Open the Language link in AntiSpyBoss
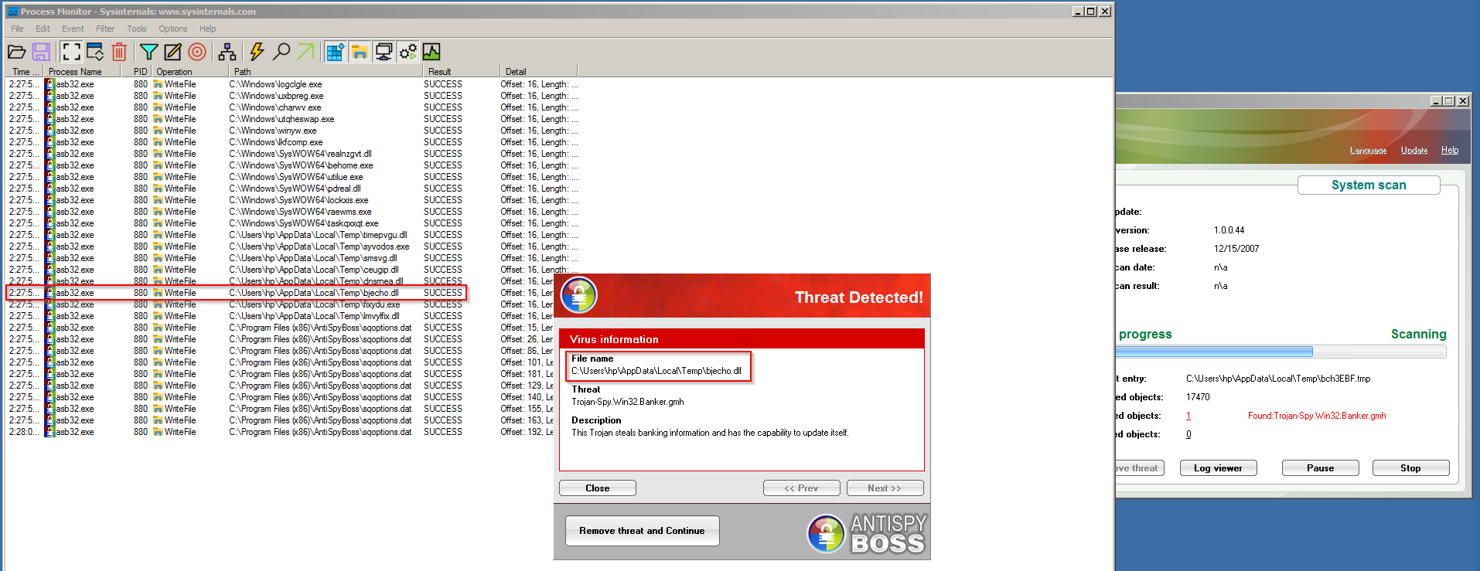1480x571 pixels. (x=1368, y=151)
